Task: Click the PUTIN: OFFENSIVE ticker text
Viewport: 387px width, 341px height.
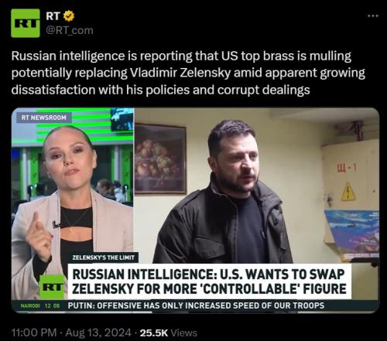Action: [x=196, y=305]
